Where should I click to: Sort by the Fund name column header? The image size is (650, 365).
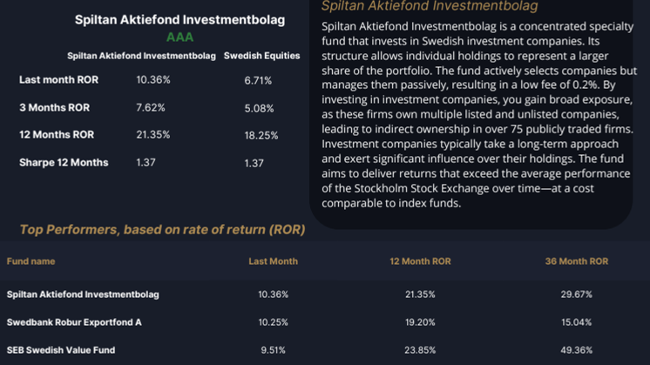pyautogui.click(x=30, y=261)
